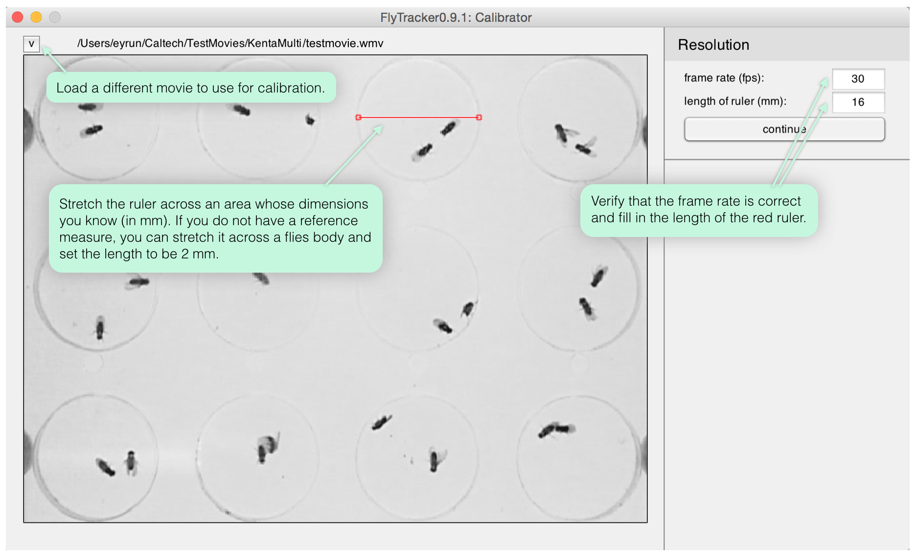Click the 'Stretch the ruler' instruction tooltip
This screenshot has width=917, height=557.
215,229
